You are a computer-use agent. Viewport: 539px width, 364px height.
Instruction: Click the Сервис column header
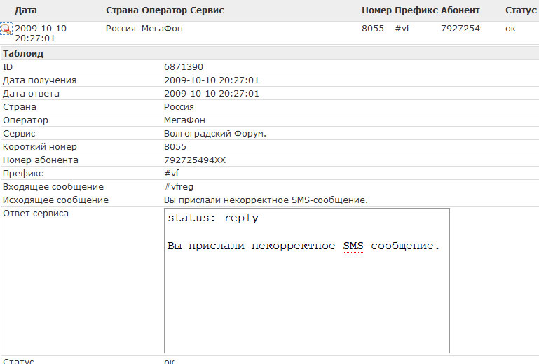208,10
